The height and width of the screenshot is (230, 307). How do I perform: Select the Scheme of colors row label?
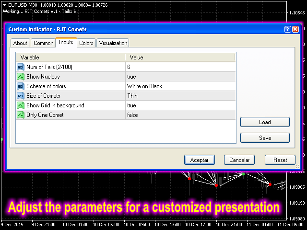point(46,86)
